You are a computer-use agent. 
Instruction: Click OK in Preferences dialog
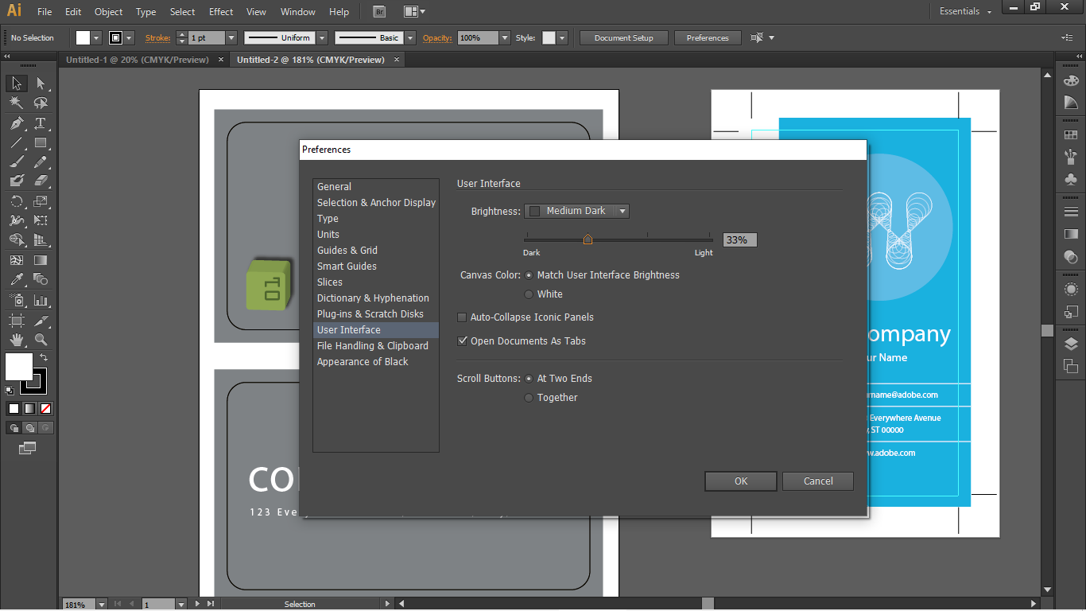(x=740, y=481)
